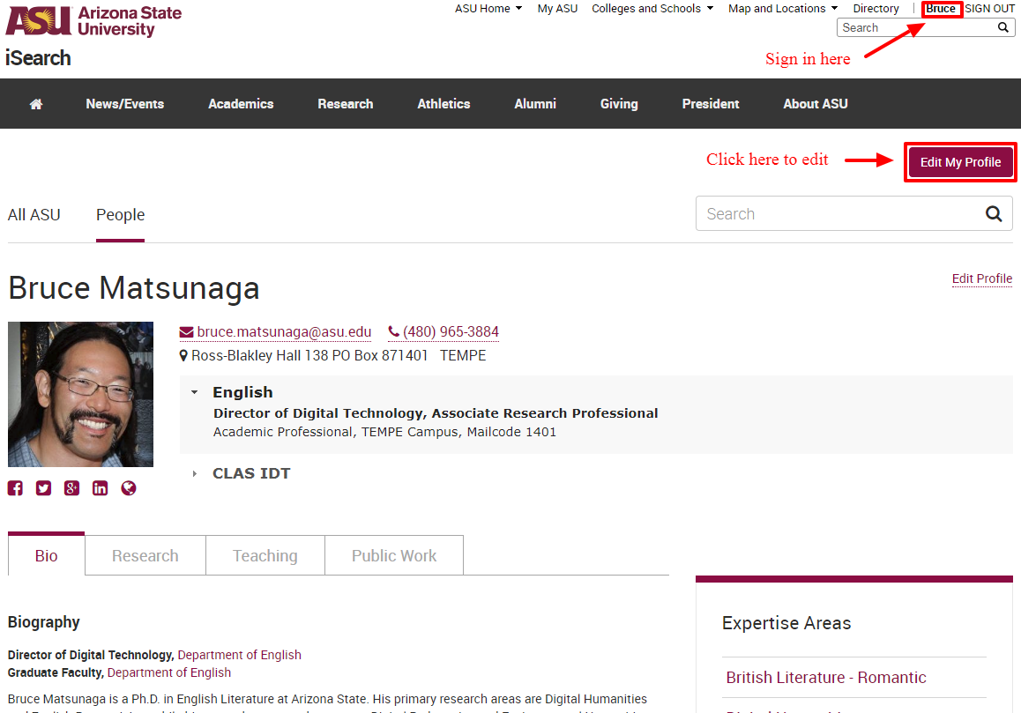Open the News/Events menu
The height and width of the screenshot is (713, 1021).
coord(125,104)
